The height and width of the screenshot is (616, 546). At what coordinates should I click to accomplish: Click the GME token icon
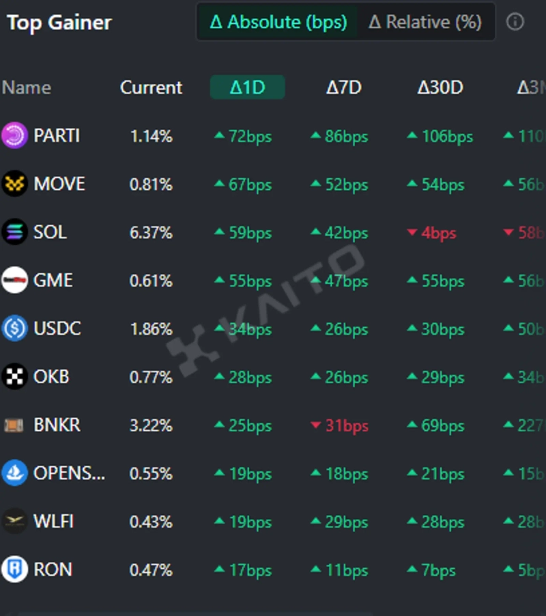coord(14,281)
